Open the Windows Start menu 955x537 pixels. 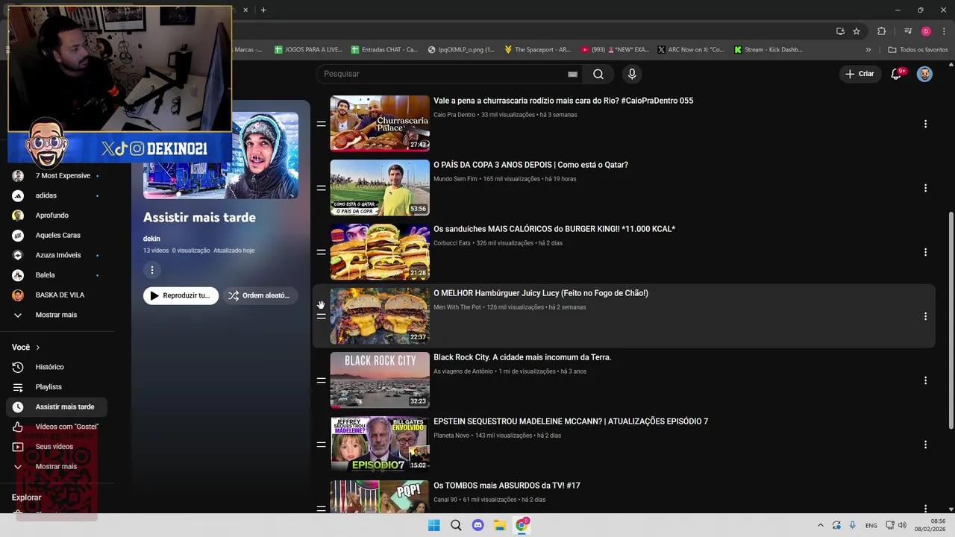(x=433, y=525)
